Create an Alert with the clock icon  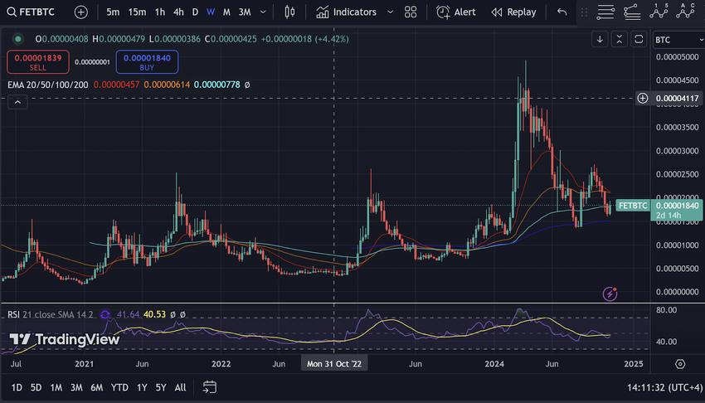coord(456,12)
